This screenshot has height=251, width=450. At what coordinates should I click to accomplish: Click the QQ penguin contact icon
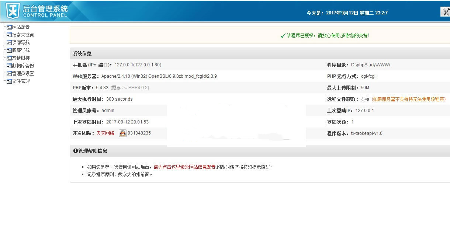click(x=122, y=133)
